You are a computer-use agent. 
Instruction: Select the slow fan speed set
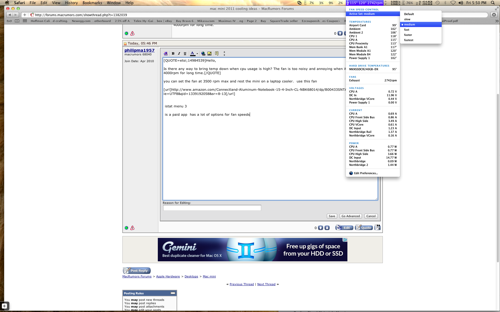pyautogui.click(x=421, y=19)
